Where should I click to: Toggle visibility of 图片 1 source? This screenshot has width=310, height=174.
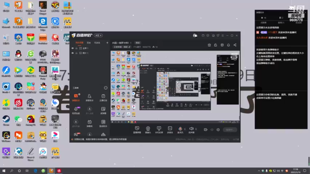coord(72,53)
